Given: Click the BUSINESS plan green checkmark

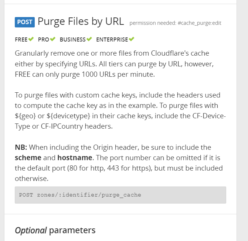Looking at the screenshot, I should [x=89, y=39].
